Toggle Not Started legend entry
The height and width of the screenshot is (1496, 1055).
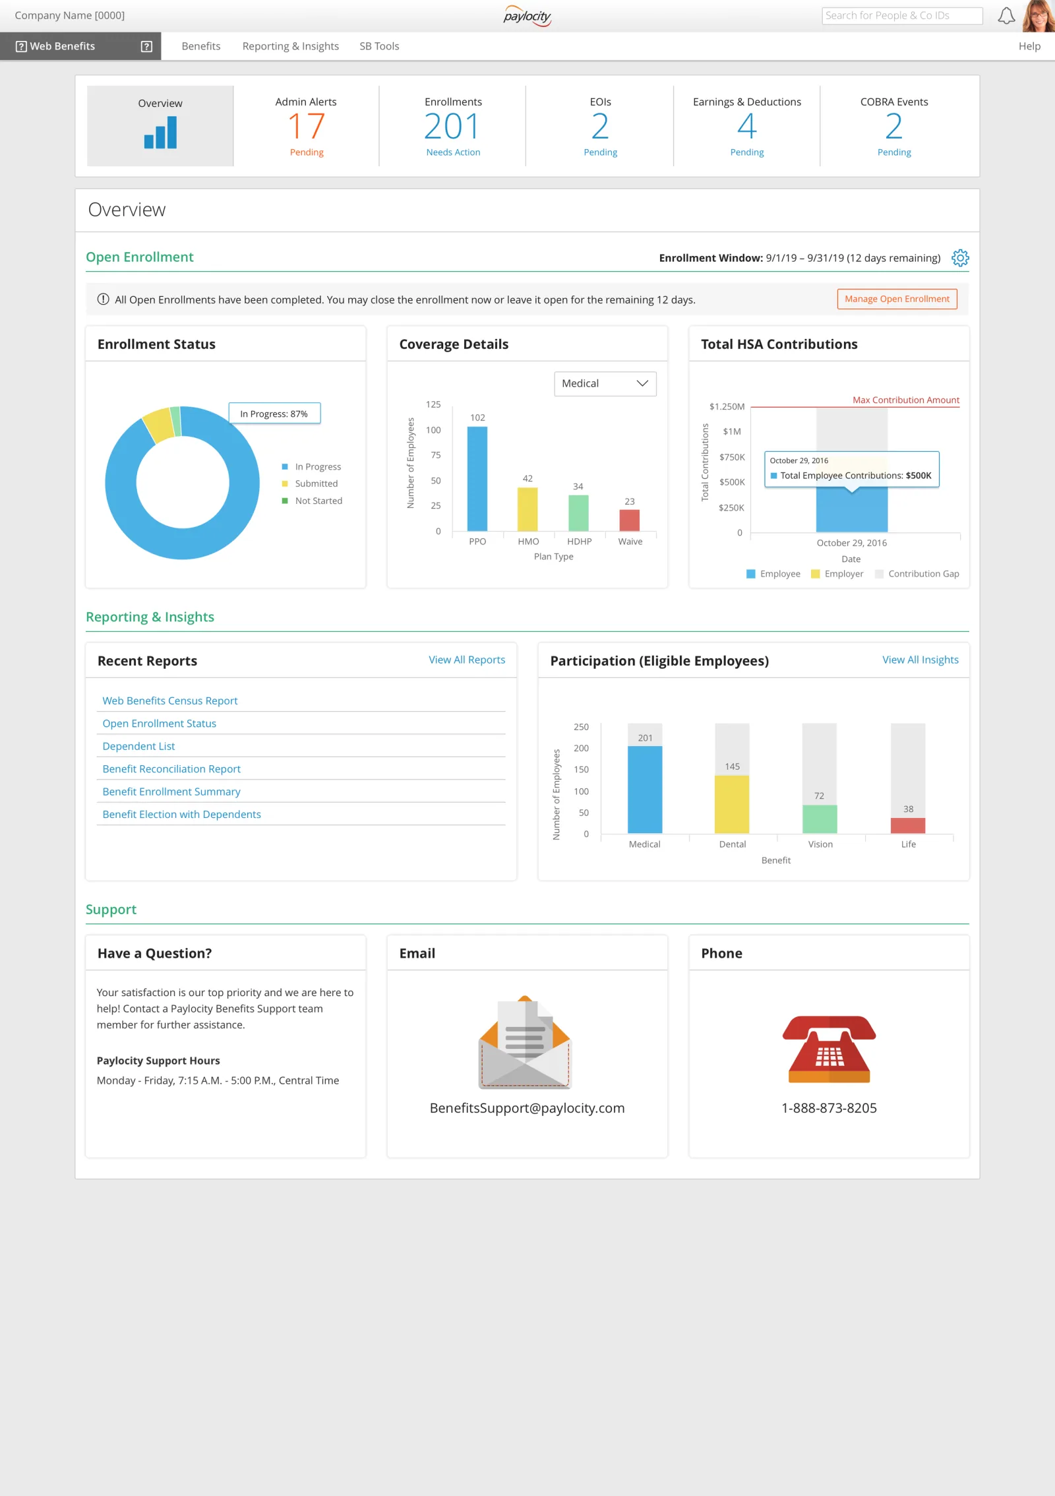(x=313, y=501)
